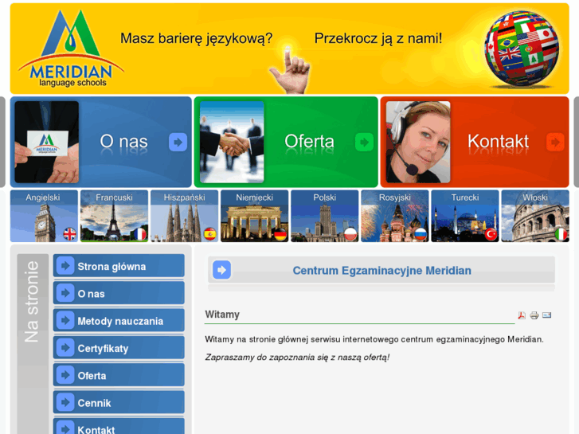Open O nas in sidebar menu
The width and height of the screenshot is (579, 434).
pyautogui.click(x=119, y=293)
